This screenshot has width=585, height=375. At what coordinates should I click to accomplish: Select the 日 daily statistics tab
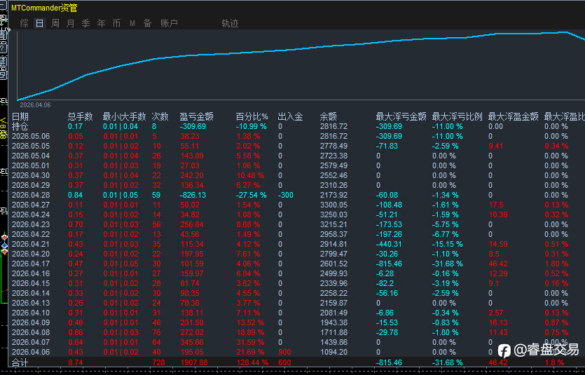(x=39, y=24)
